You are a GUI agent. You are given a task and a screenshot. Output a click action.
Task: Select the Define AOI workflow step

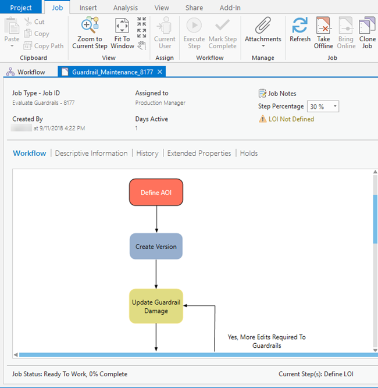coord(156,192)
